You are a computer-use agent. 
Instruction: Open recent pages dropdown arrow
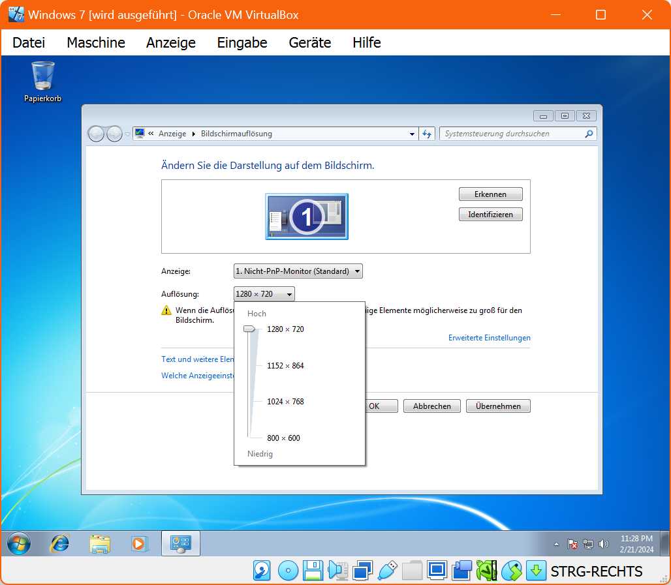pyautogui.click(x=127, y=134)
